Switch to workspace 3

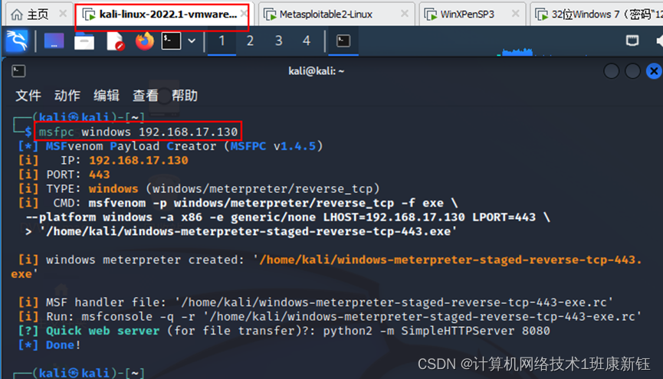pos(279,41)
